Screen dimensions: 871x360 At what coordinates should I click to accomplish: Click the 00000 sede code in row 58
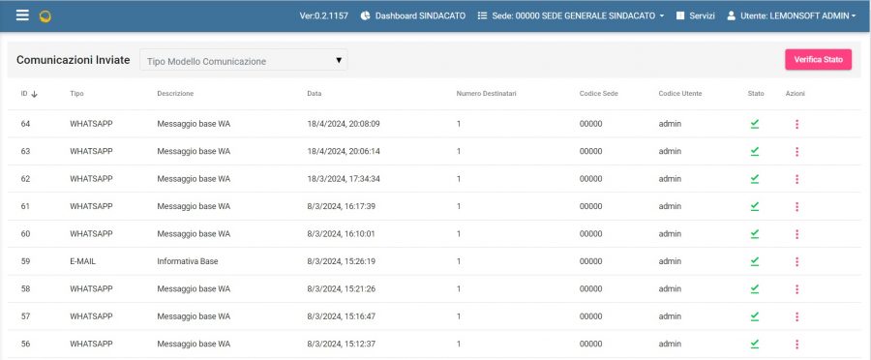click(590, 289)
